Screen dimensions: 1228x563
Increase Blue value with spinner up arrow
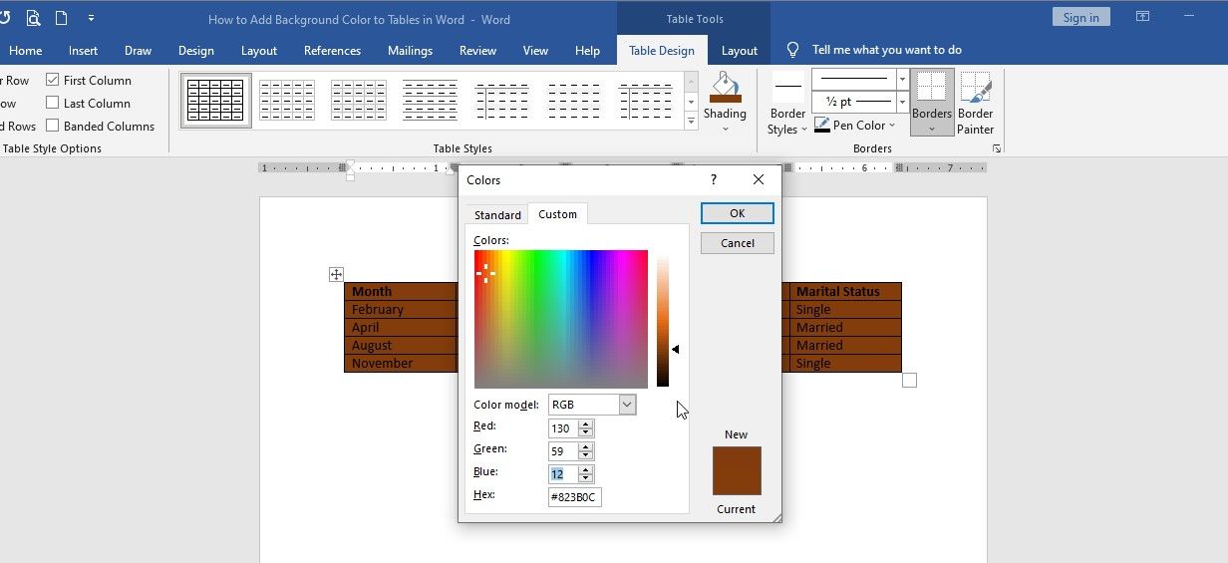pos(586,469)
